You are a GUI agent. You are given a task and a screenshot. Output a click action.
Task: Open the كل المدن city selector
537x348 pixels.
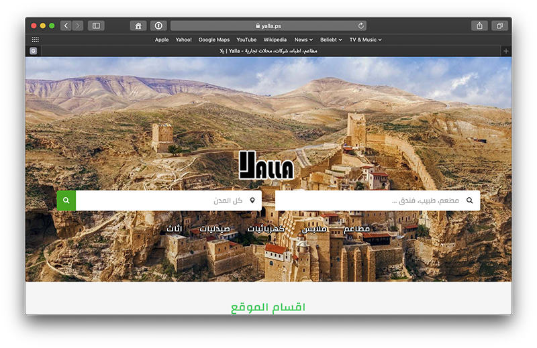[169, 200]
